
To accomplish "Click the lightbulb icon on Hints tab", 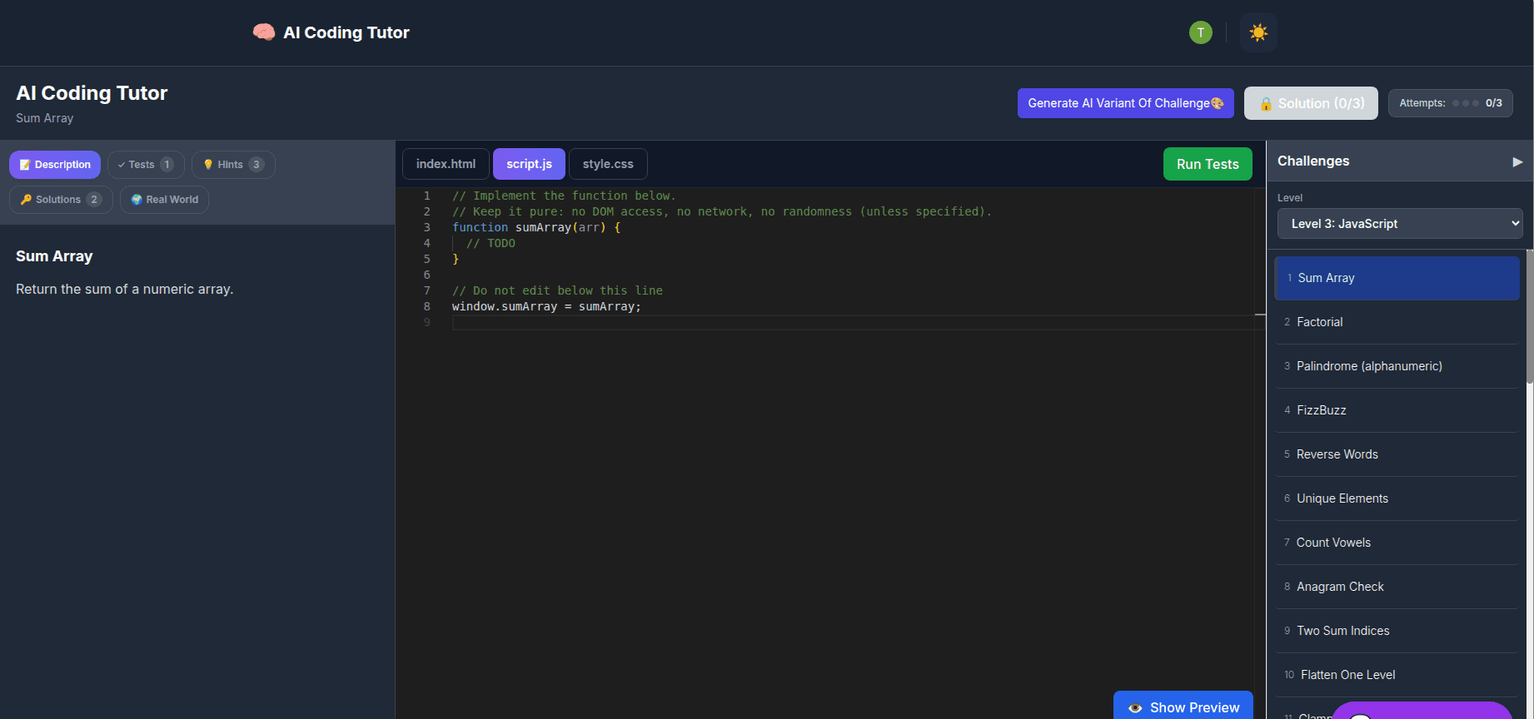I will point(208,165).
